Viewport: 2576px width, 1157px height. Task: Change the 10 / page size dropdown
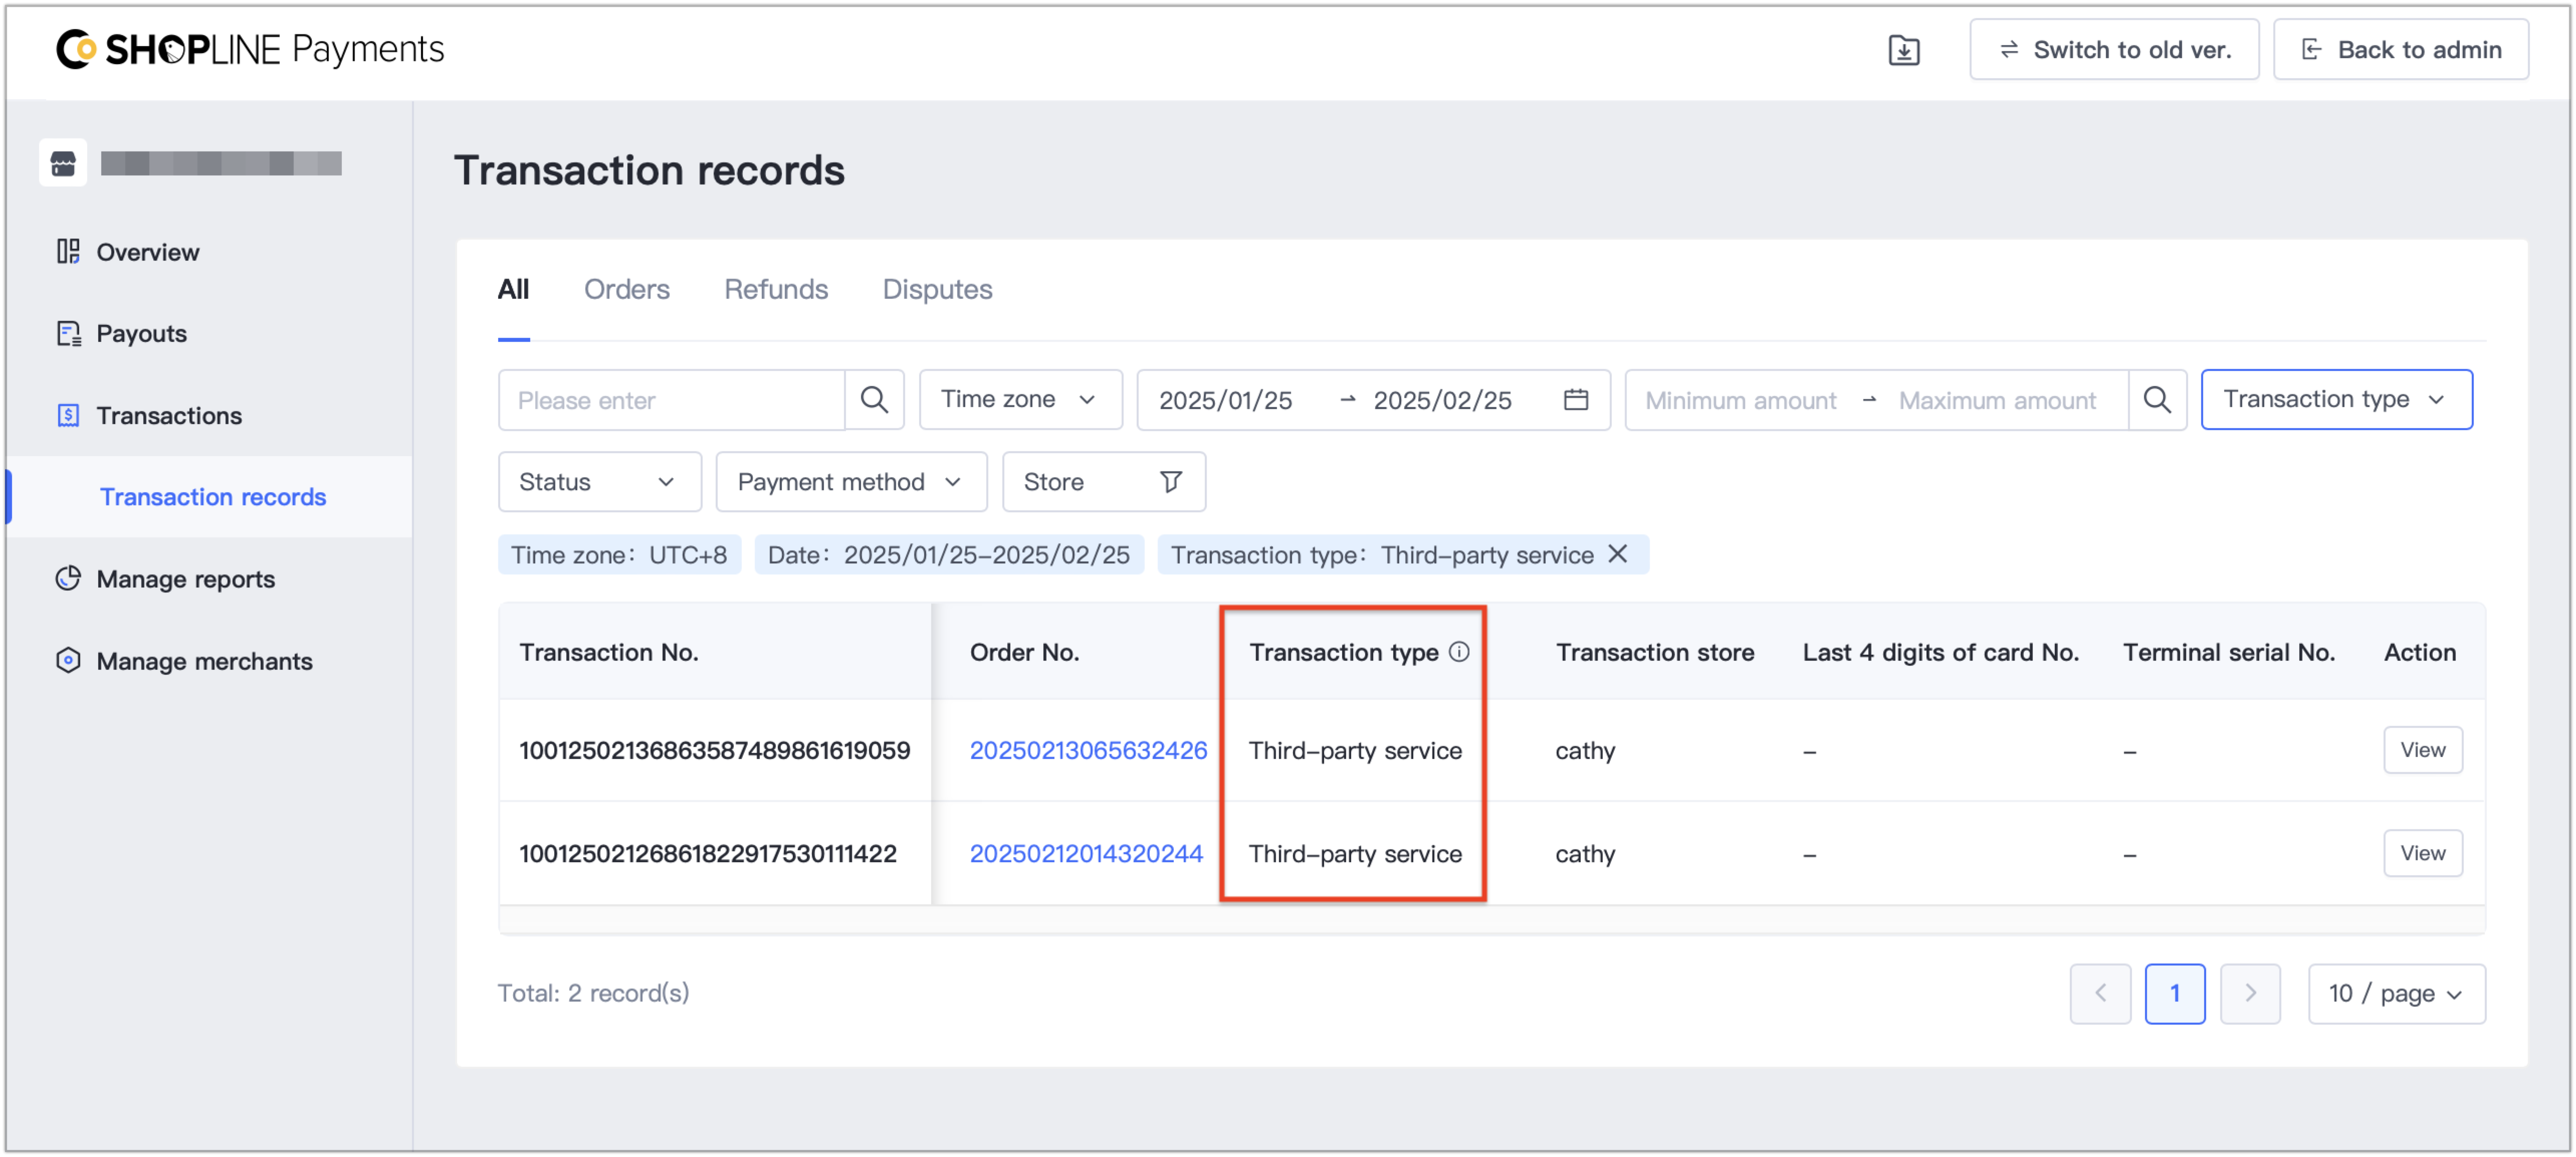(x=2396, y=994)
